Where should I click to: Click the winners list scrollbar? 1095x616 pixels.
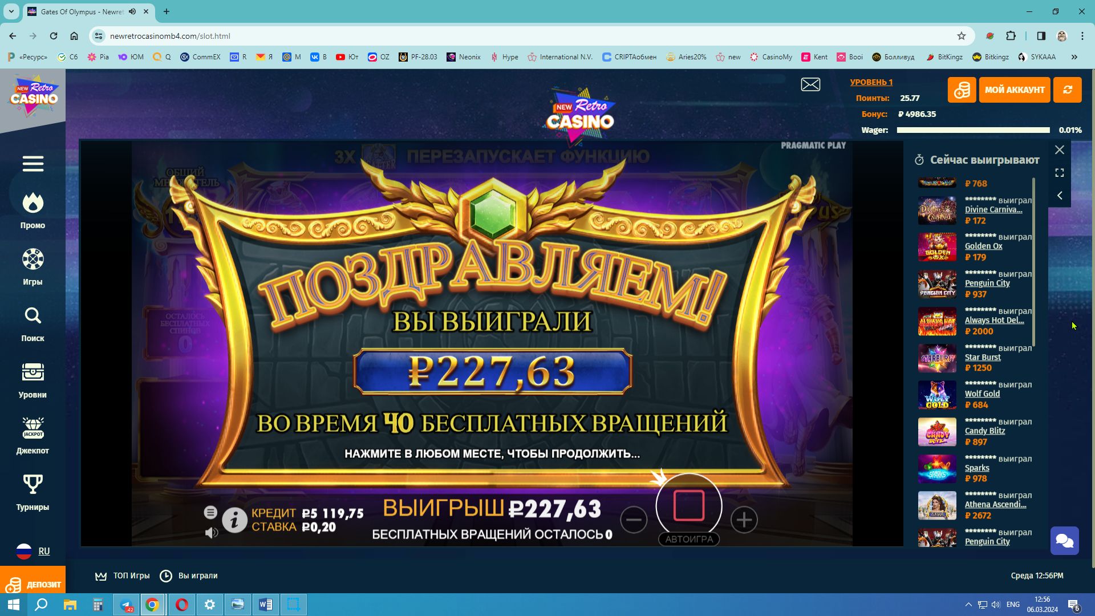click(x=1033, y=262)
